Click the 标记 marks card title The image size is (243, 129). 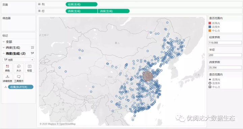[5, 36]
